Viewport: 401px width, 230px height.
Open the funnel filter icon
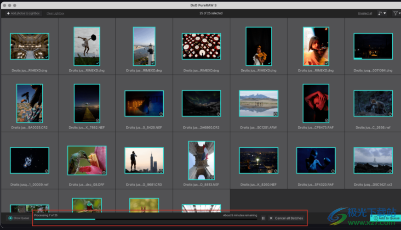pos(395,13)
